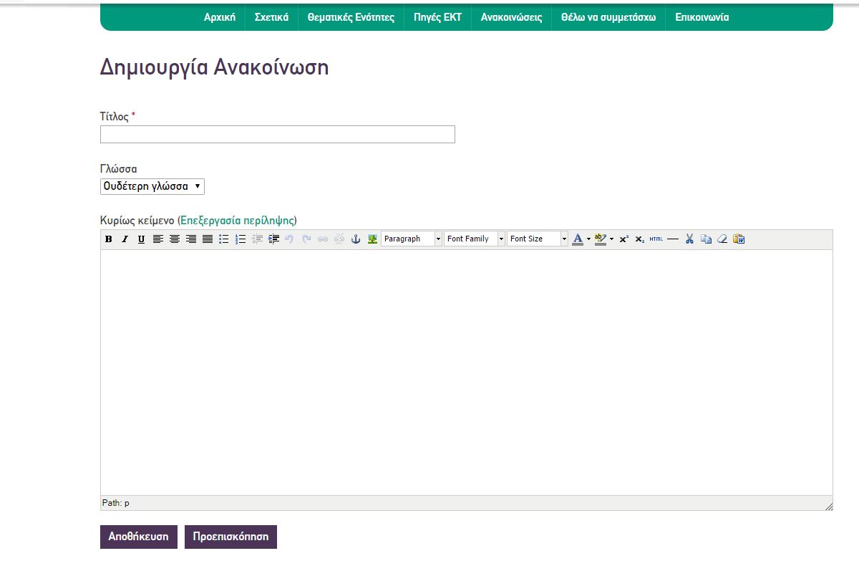This screenshot has width=859, height=566.
Task: Center align the text
Action: pyautogui.click(x=174, y=239)
